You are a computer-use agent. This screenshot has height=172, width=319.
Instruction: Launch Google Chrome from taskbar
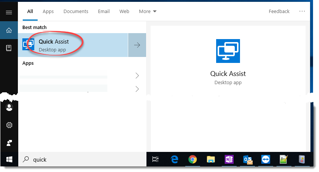pyautogui.click(x=192, y=159)
